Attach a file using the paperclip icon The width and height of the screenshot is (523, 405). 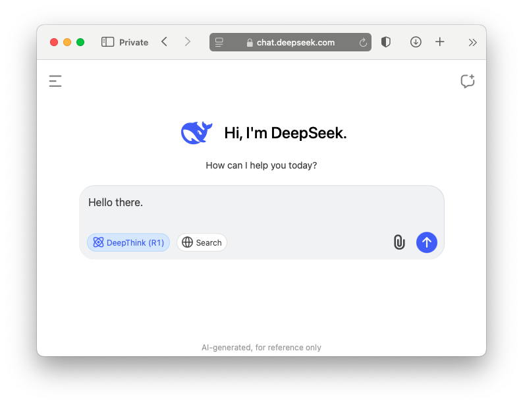399,242
